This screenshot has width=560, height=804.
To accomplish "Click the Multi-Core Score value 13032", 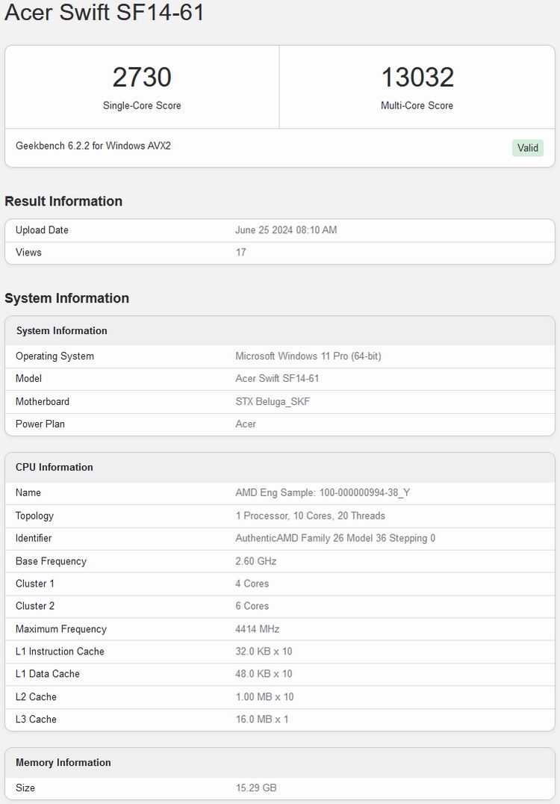I will pos(417,78).
